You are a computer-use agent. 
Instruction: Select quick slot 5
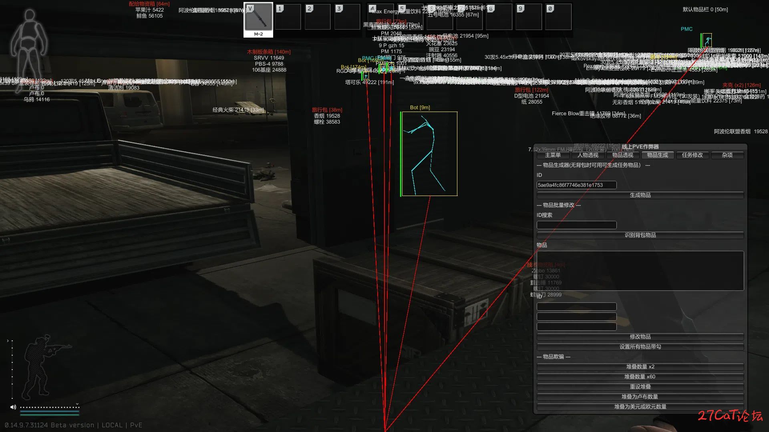410,16
